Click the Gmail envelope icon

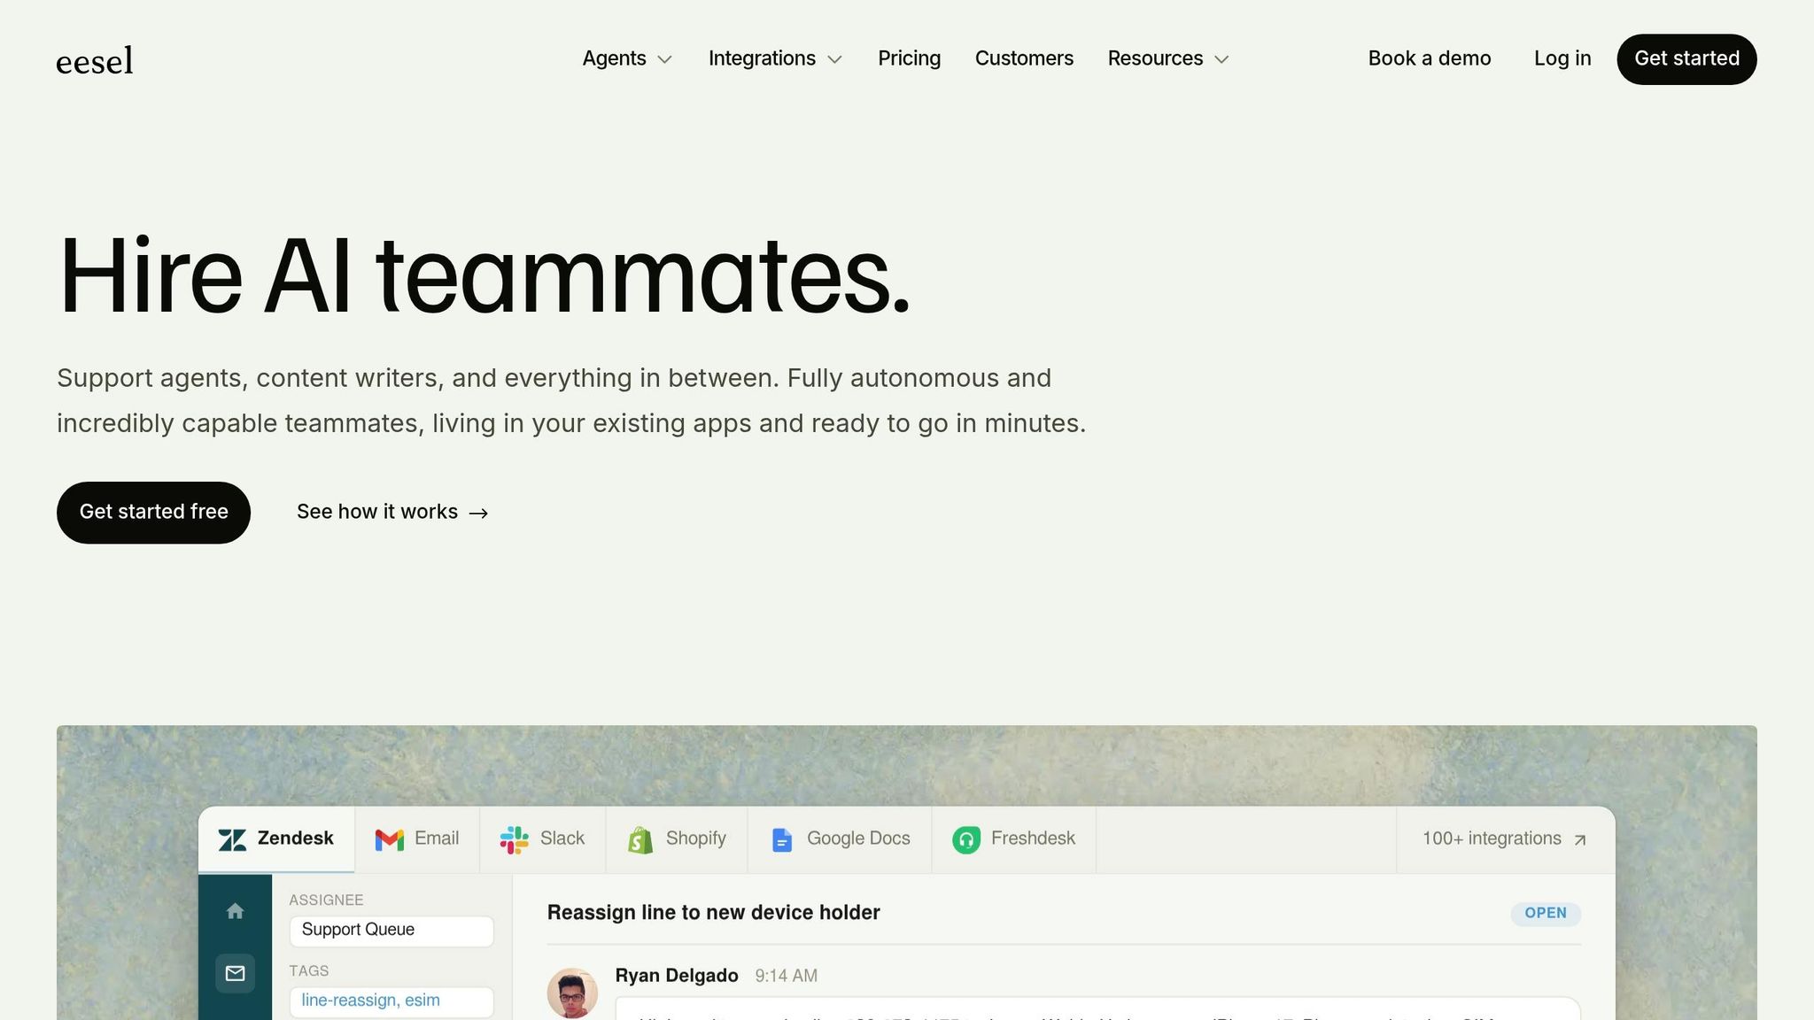pos(389,839)
